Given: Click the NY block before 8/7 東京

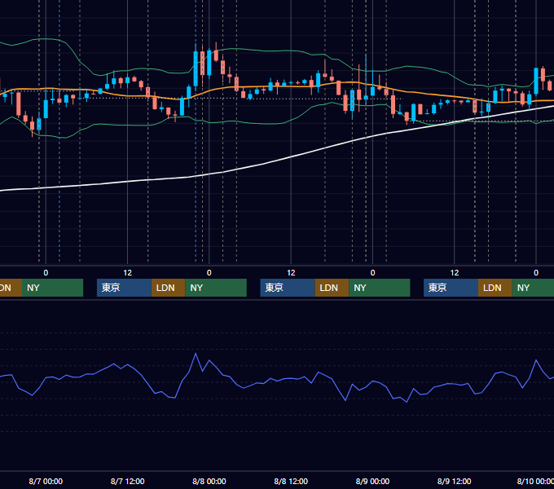Looking at the screenshot, I should 52,288.
